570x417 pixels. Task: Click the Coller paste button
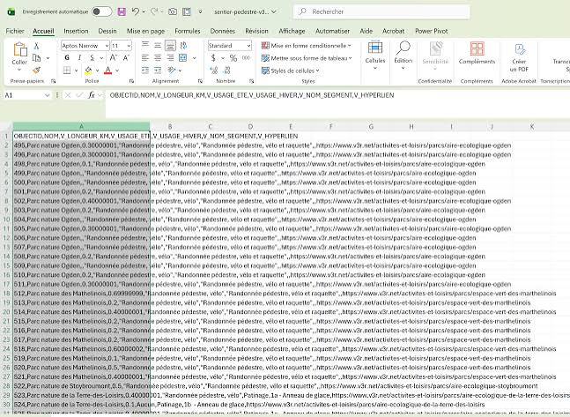[x=19, y=56]
